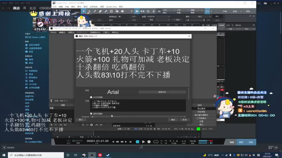Click the Windows Start button
282x158 pixels.
(4, 155)
